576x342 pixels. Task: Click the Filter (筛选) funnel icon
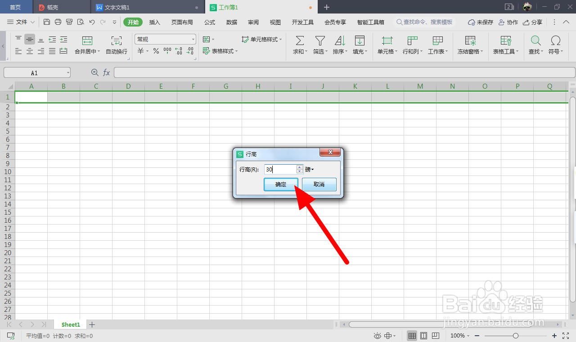tap(320, 40)
